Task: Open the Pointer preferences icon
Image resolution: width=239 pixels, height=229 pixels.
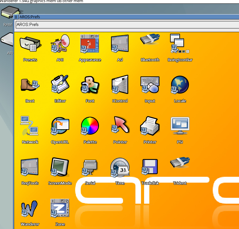Action: click(x=120, y=125)
